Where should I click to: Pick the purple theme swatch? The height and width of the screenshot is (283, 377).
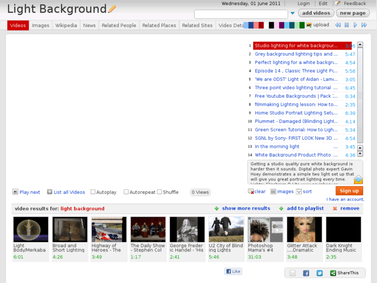(282, 25)
